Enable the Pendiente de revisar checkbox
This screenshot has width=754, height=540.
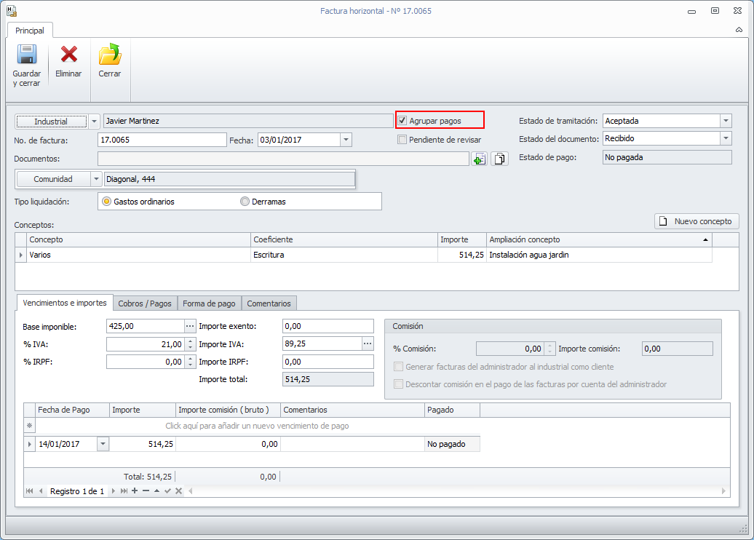402,140
